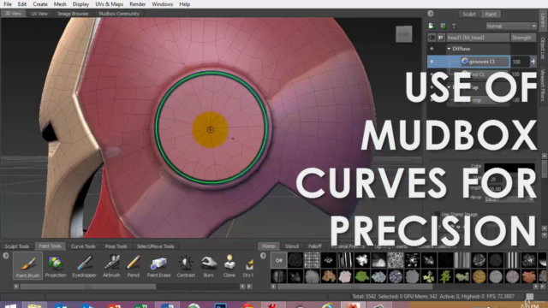Image resolution: width=548 pixels, height=308 pixels.
Task: Select the Pencil paint tool
Action: 134,266
